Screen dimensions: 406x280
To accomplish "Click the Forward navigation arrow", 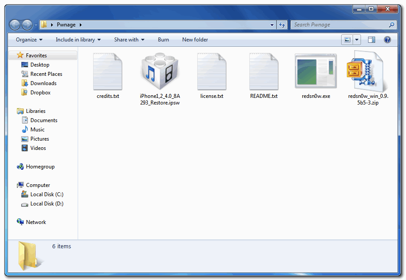I will pyautogui.click(x=27, y=25).
